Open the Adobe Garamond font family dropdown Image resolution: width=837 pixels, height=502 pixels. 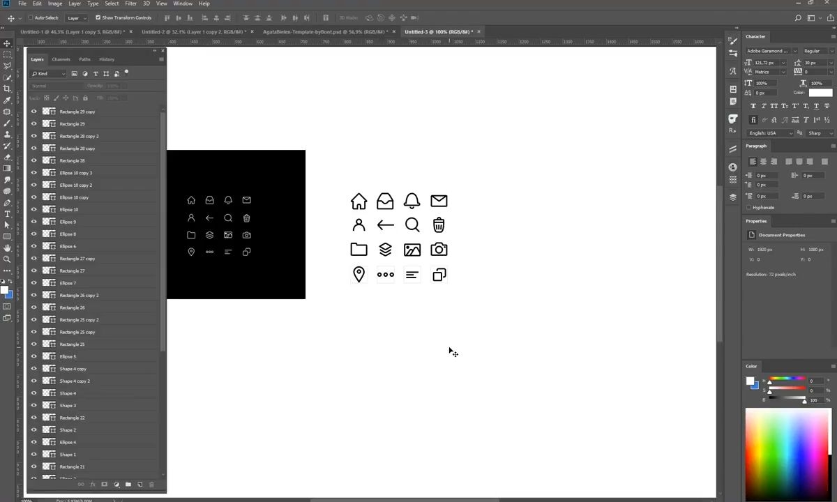[x=772, y=51]
